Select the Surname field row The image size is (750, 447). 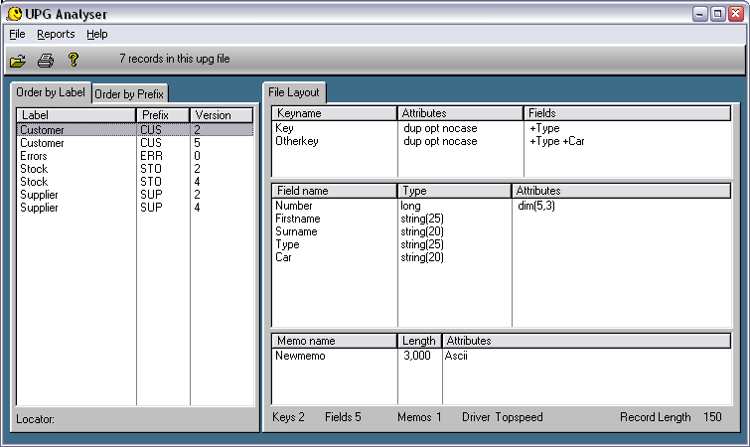(x=297, y=231)
